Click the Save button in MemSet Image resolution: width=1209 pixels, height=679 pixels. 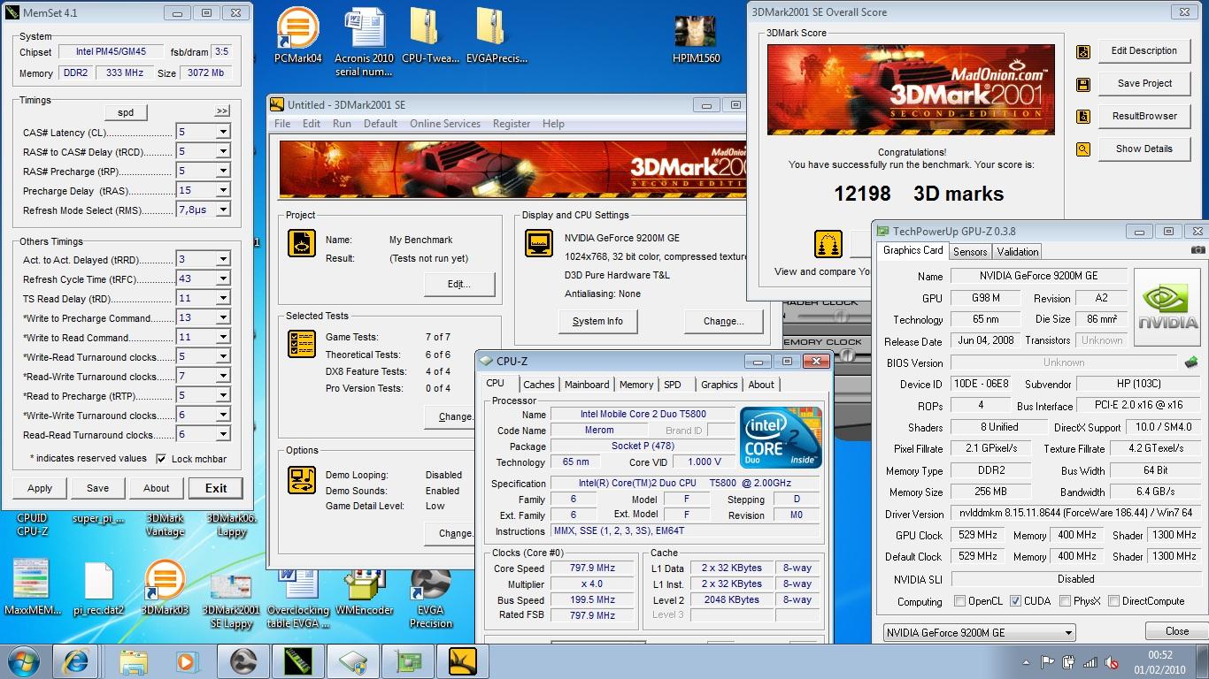(98, 488)
